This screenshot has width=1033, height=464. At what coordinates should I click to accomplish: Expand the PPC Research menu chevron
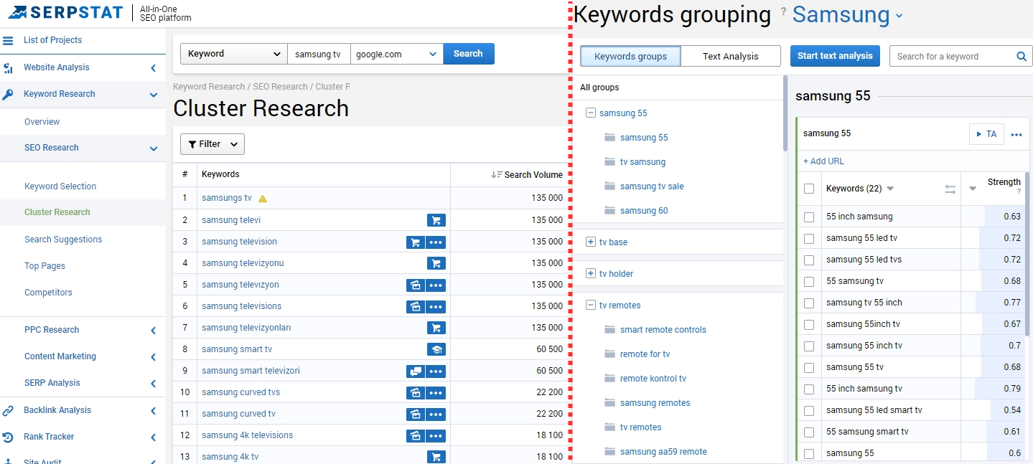pyautogui.click(x=154, y=331)
